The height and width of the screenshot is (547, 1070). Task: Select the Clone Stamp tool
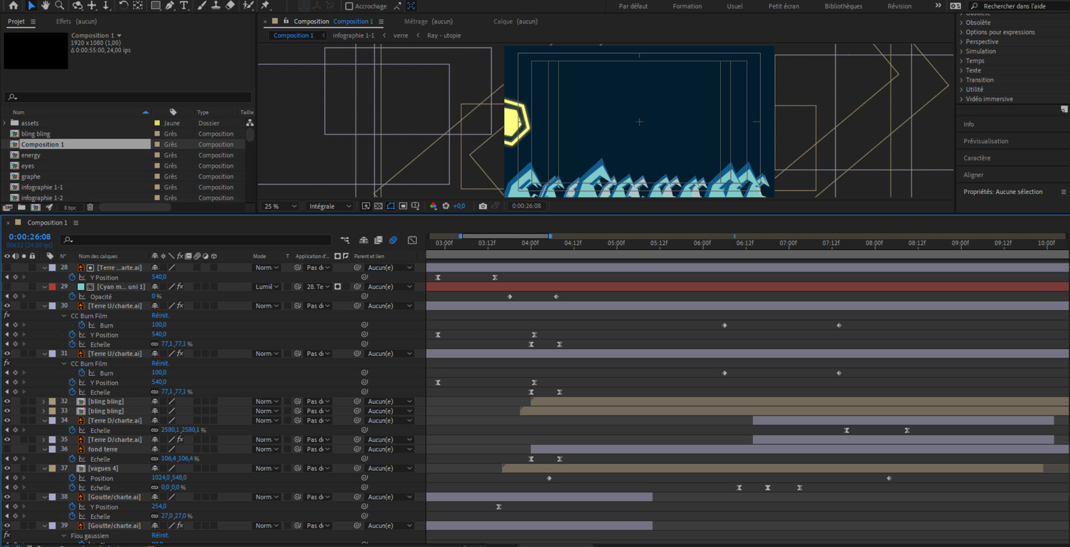point(215,5)
